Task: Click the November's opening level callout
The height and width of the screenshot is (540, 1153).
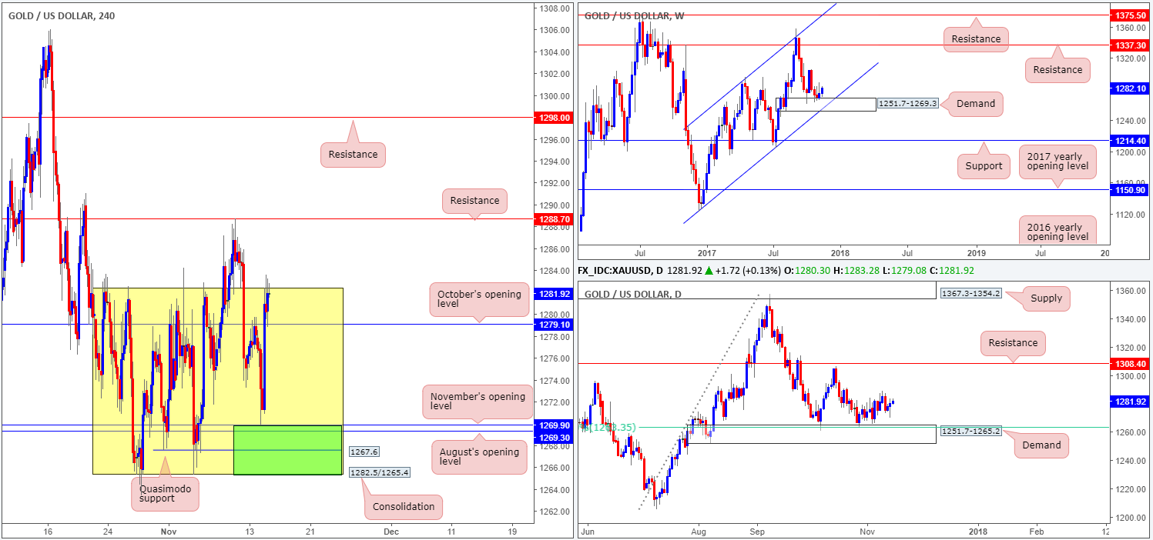Action: (478, 402)
